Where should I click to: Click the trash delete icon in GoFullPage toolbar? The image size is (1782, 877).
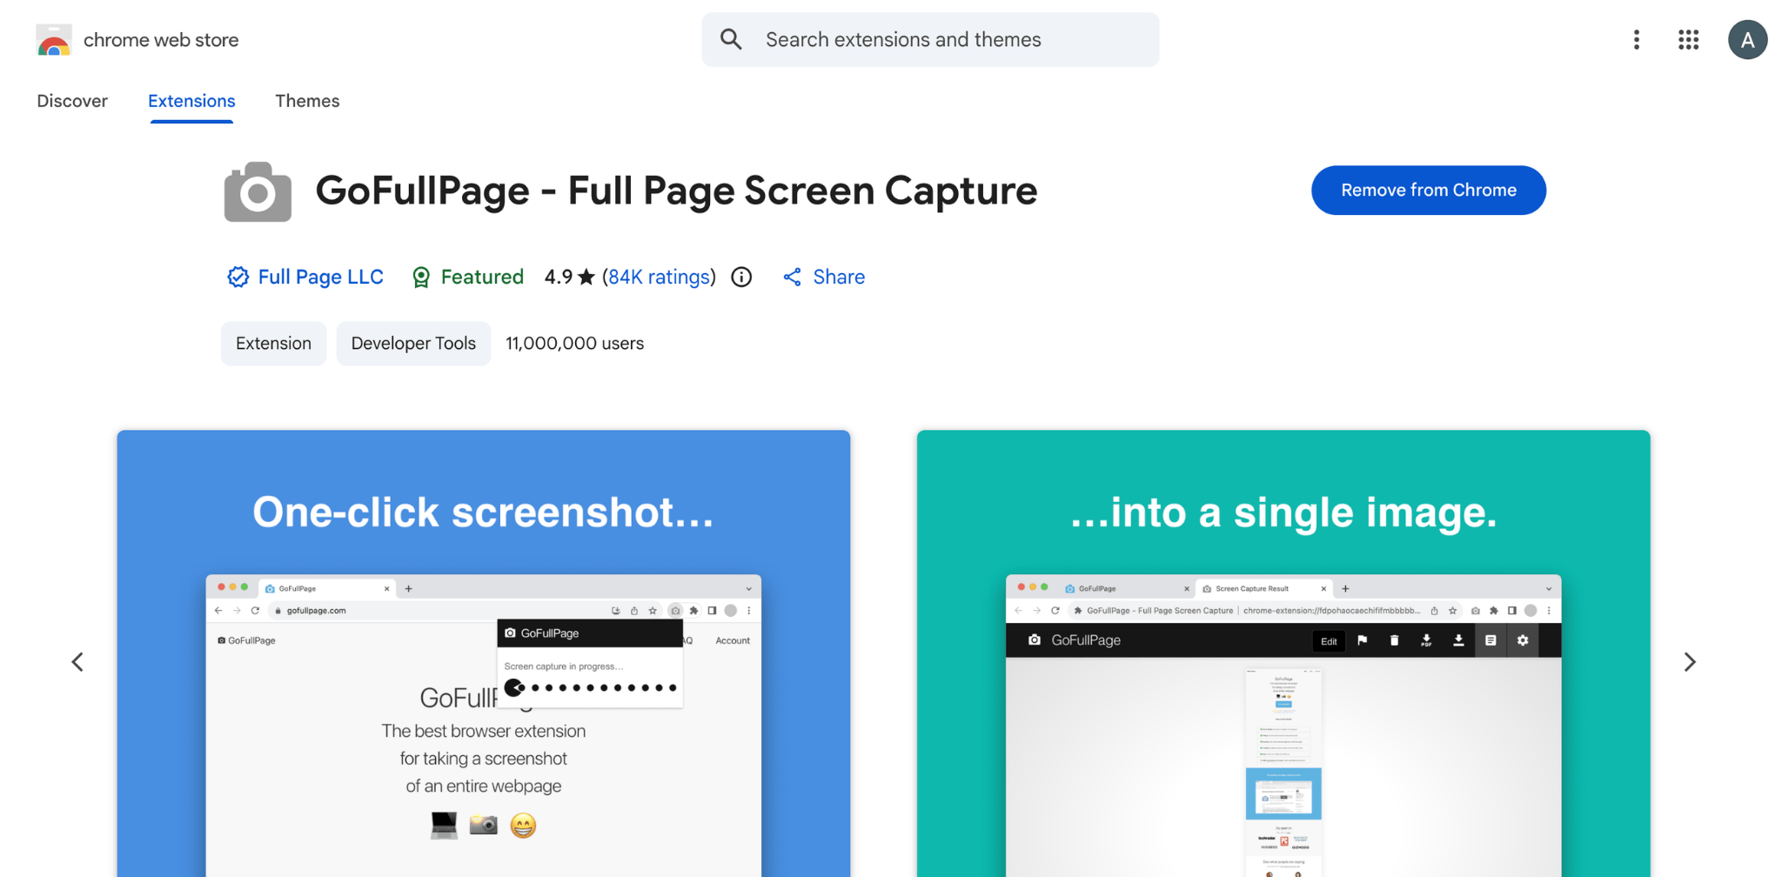pos(1394,641)
